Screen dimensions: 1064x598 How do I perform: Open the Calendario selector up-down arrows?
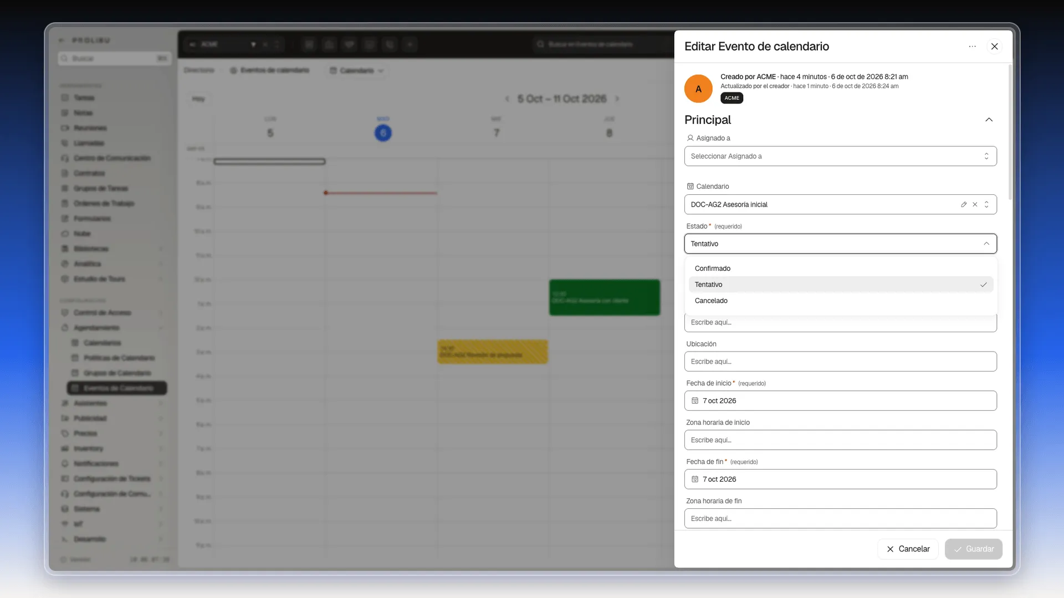click(x=986, y=204)
